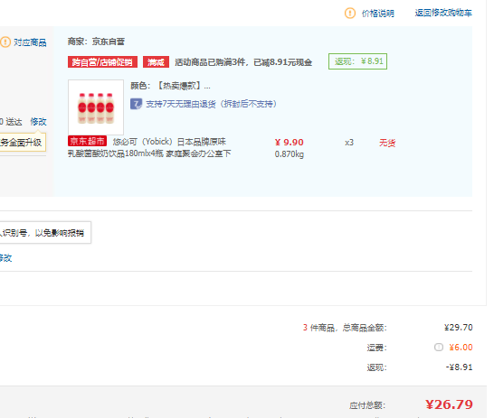Screen dimensions: 494x418
Task: Open the 价格说明 link
Action: point(378,14)
